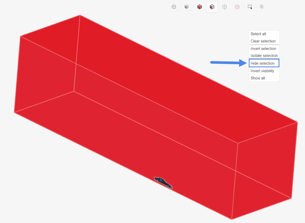Click Show all to restore hidden geometry
Viewport: 305px width, 223px height.
click(x=257, y=78)
